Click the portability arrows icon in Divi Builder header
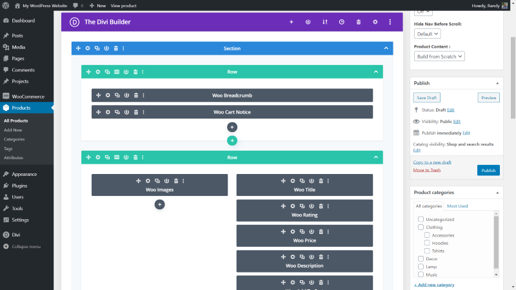 pyautogui.click(x=325, y=22)
